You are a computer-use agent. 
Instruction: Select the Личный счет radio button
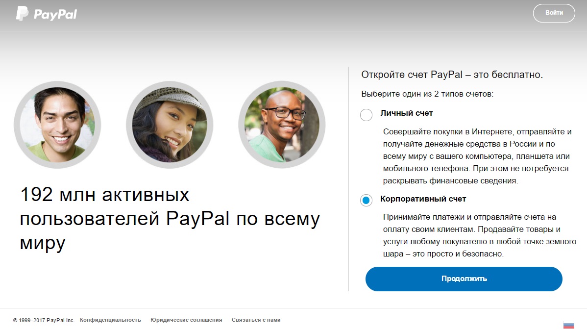click(x=366, y=115)
